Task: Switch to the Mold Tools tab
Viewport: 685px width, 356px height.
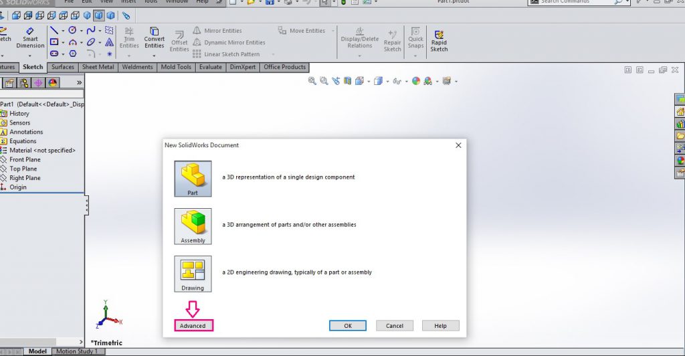Action: pyautogui.click(x=176, y=67)
